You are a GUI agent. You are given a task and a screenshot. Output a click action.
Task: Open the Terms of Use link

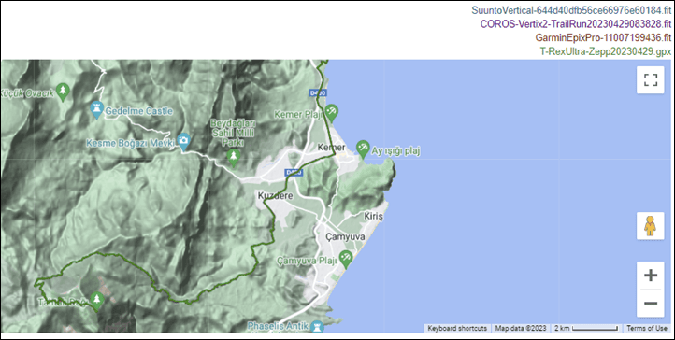pos(647,328)
